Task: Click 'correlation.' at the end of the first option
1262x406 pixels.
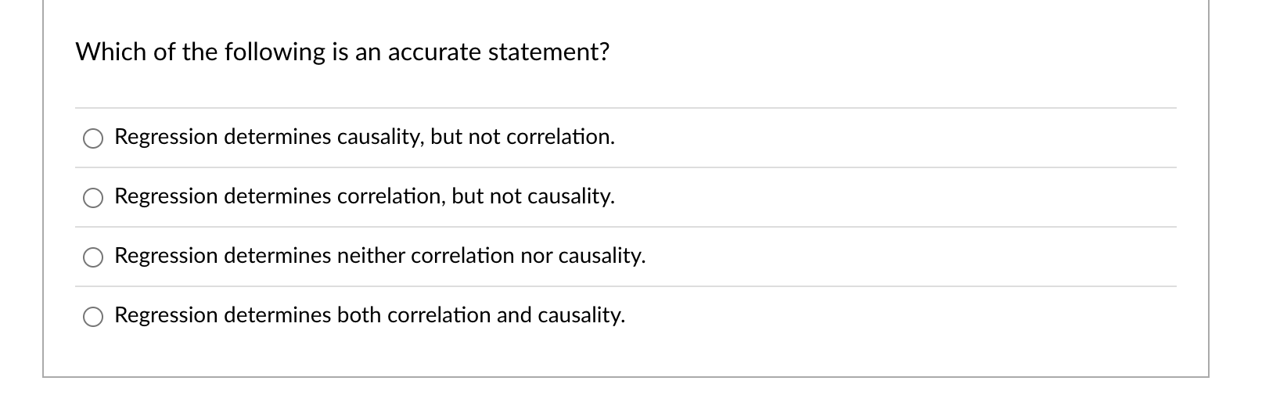Action: pos(560,137)
